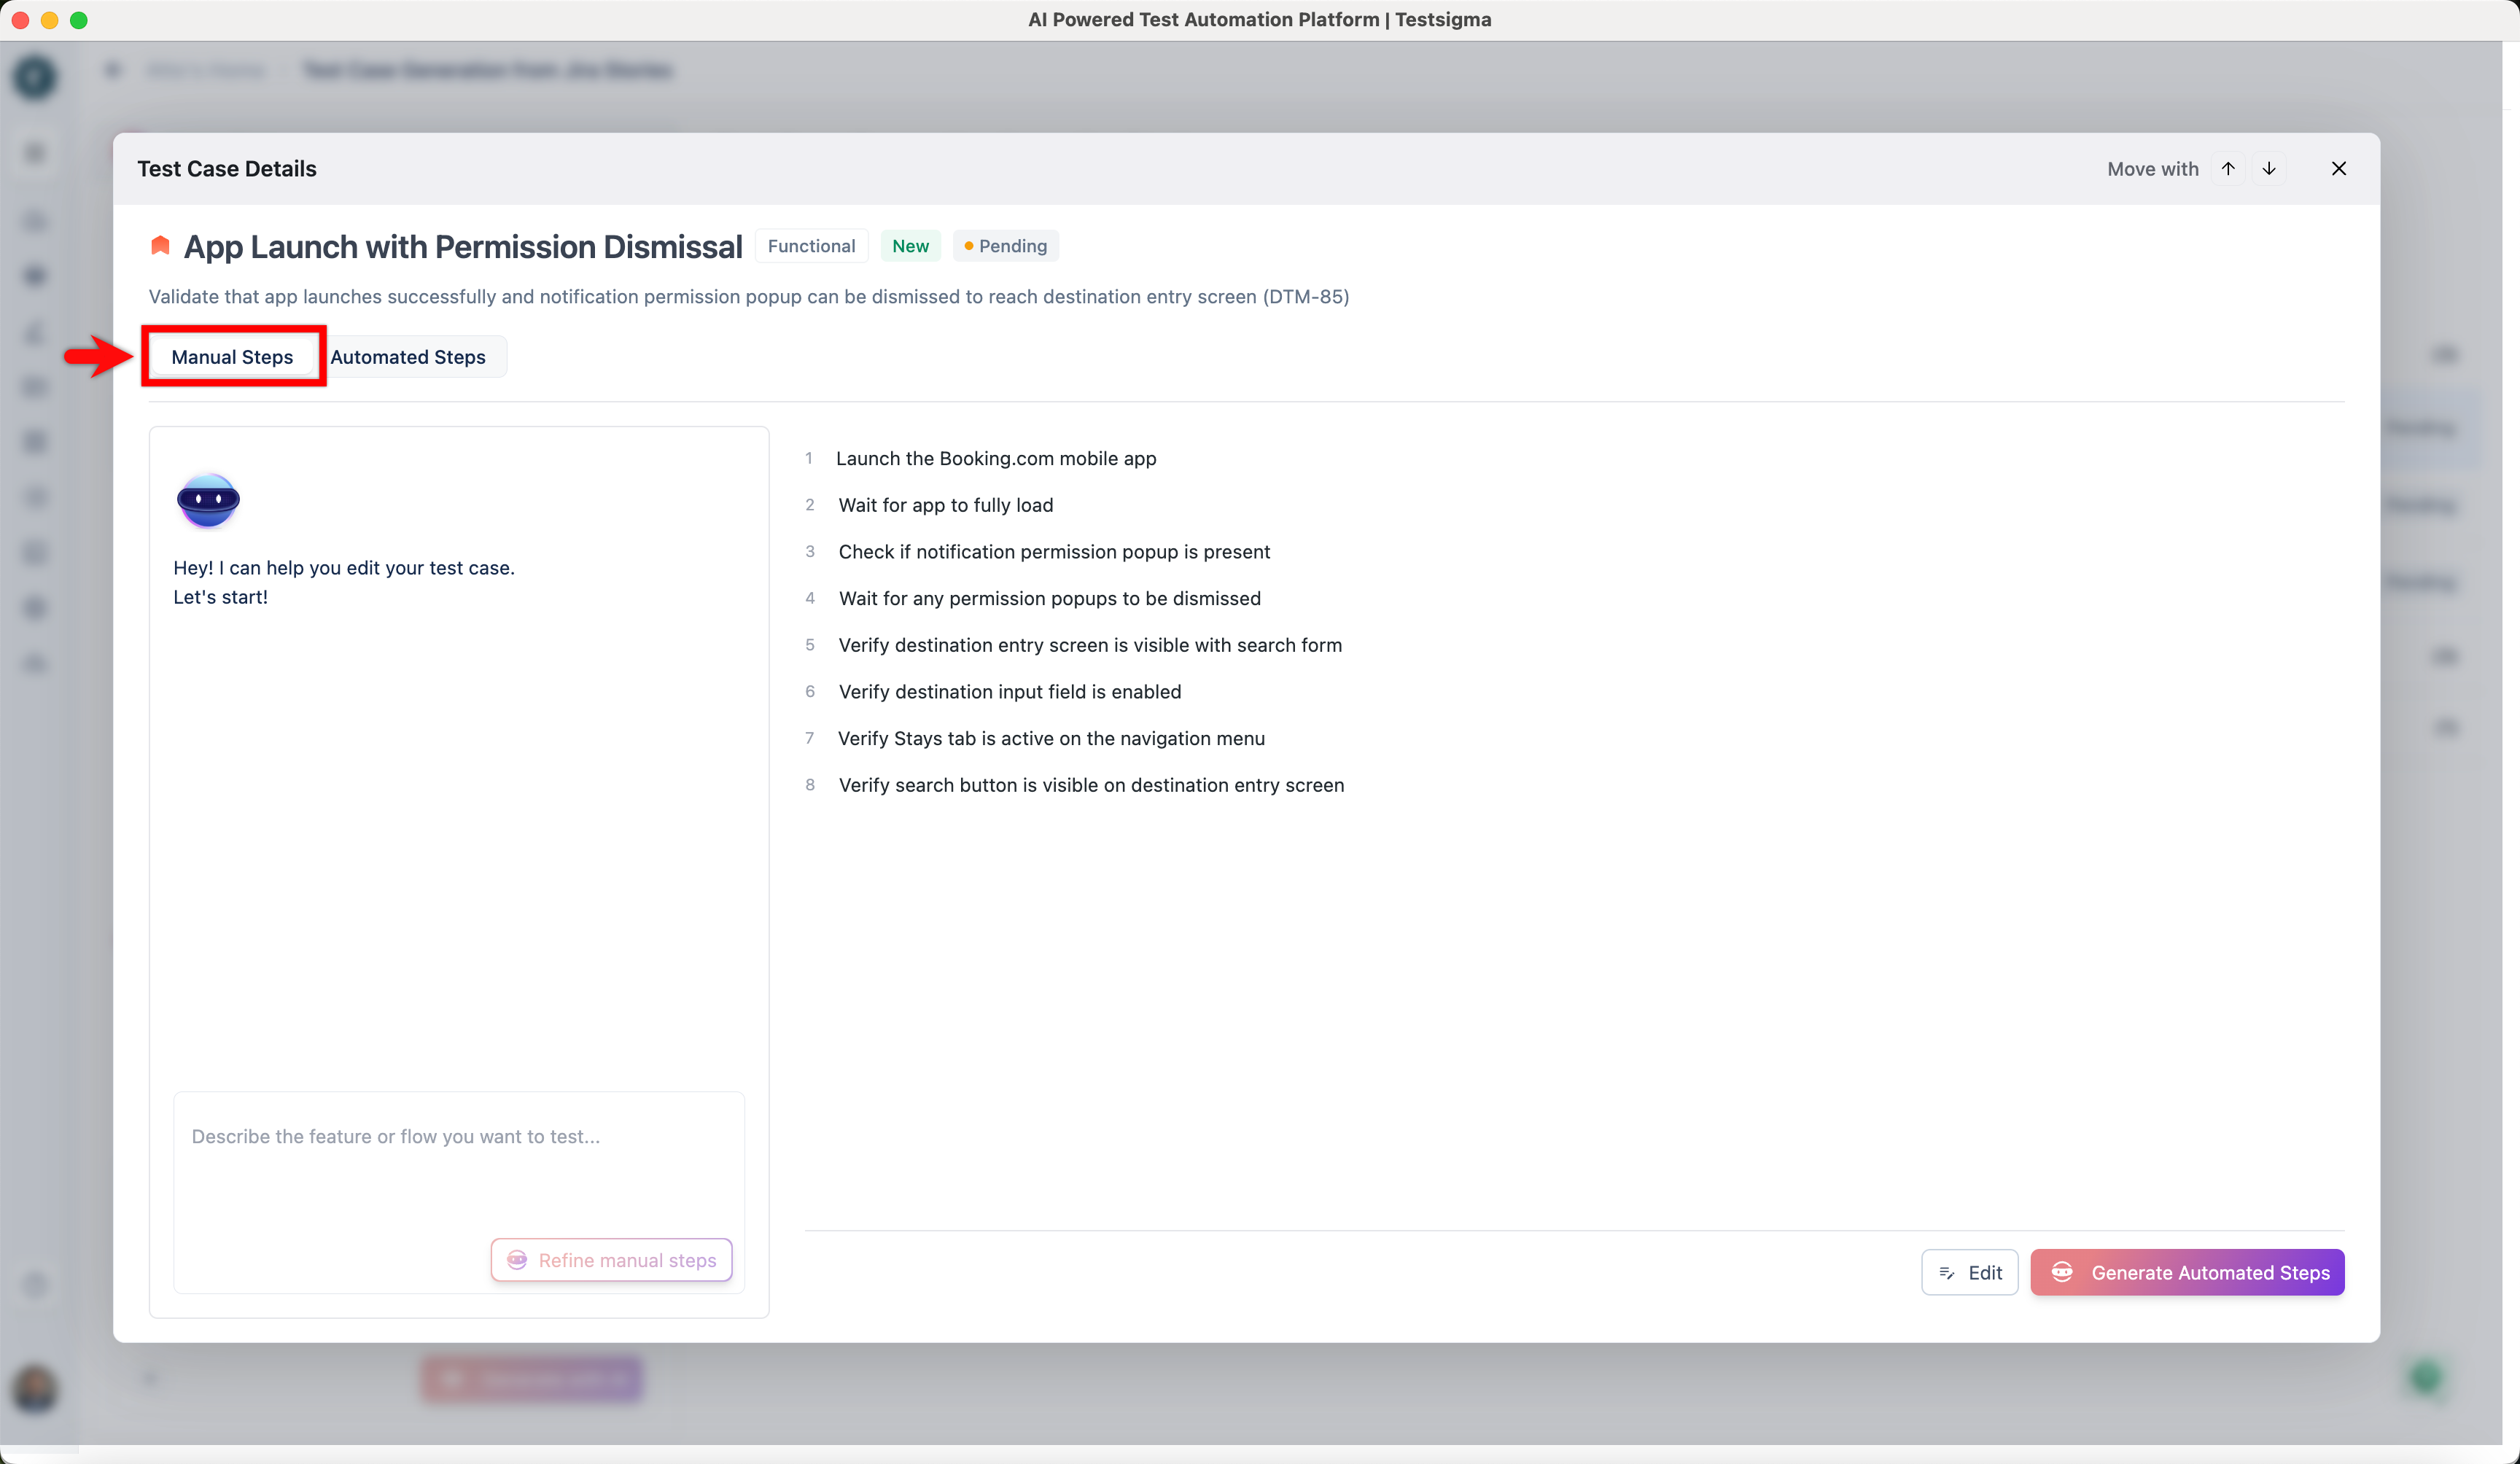Click the AI assistant robot avatar
The image size is (2520, 1464).
[208, 500]
